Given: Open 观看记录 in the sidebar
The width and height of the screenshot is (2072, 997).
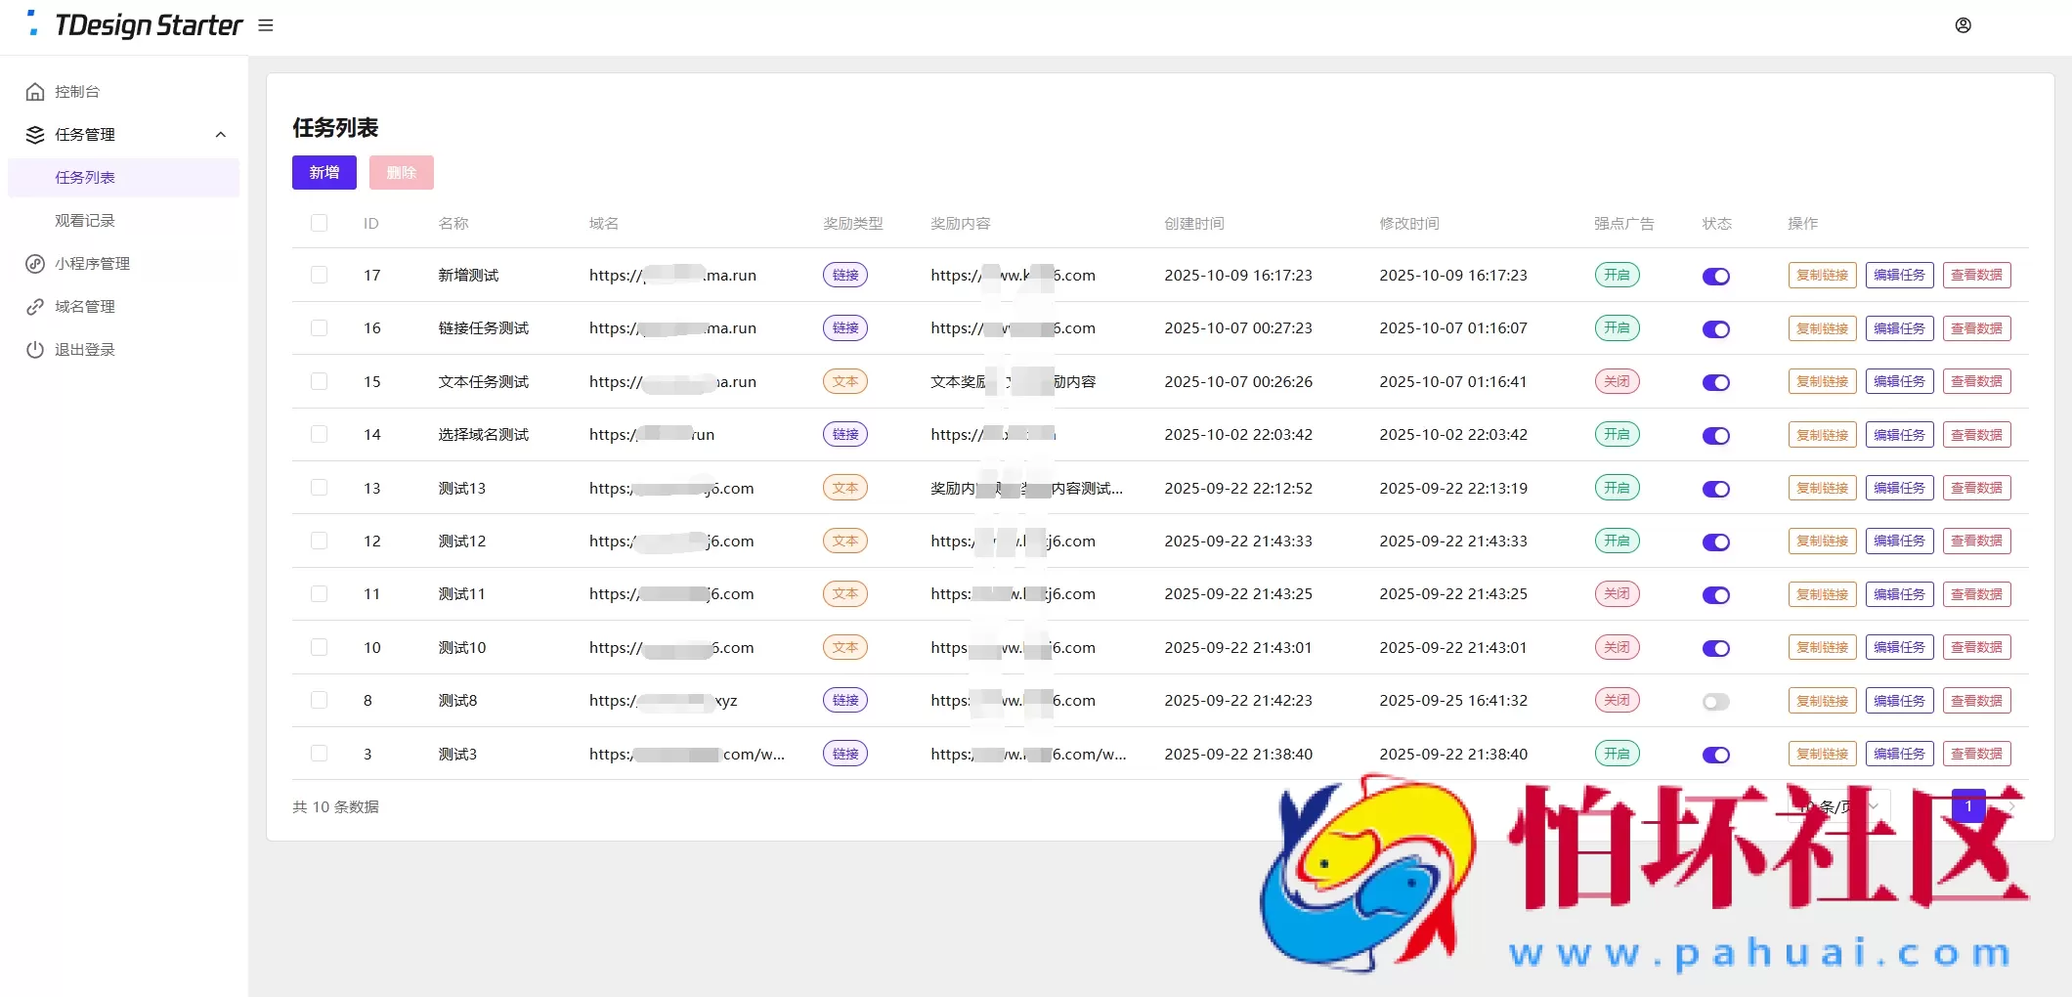Looking at the screenshot, I should (85, 221).
